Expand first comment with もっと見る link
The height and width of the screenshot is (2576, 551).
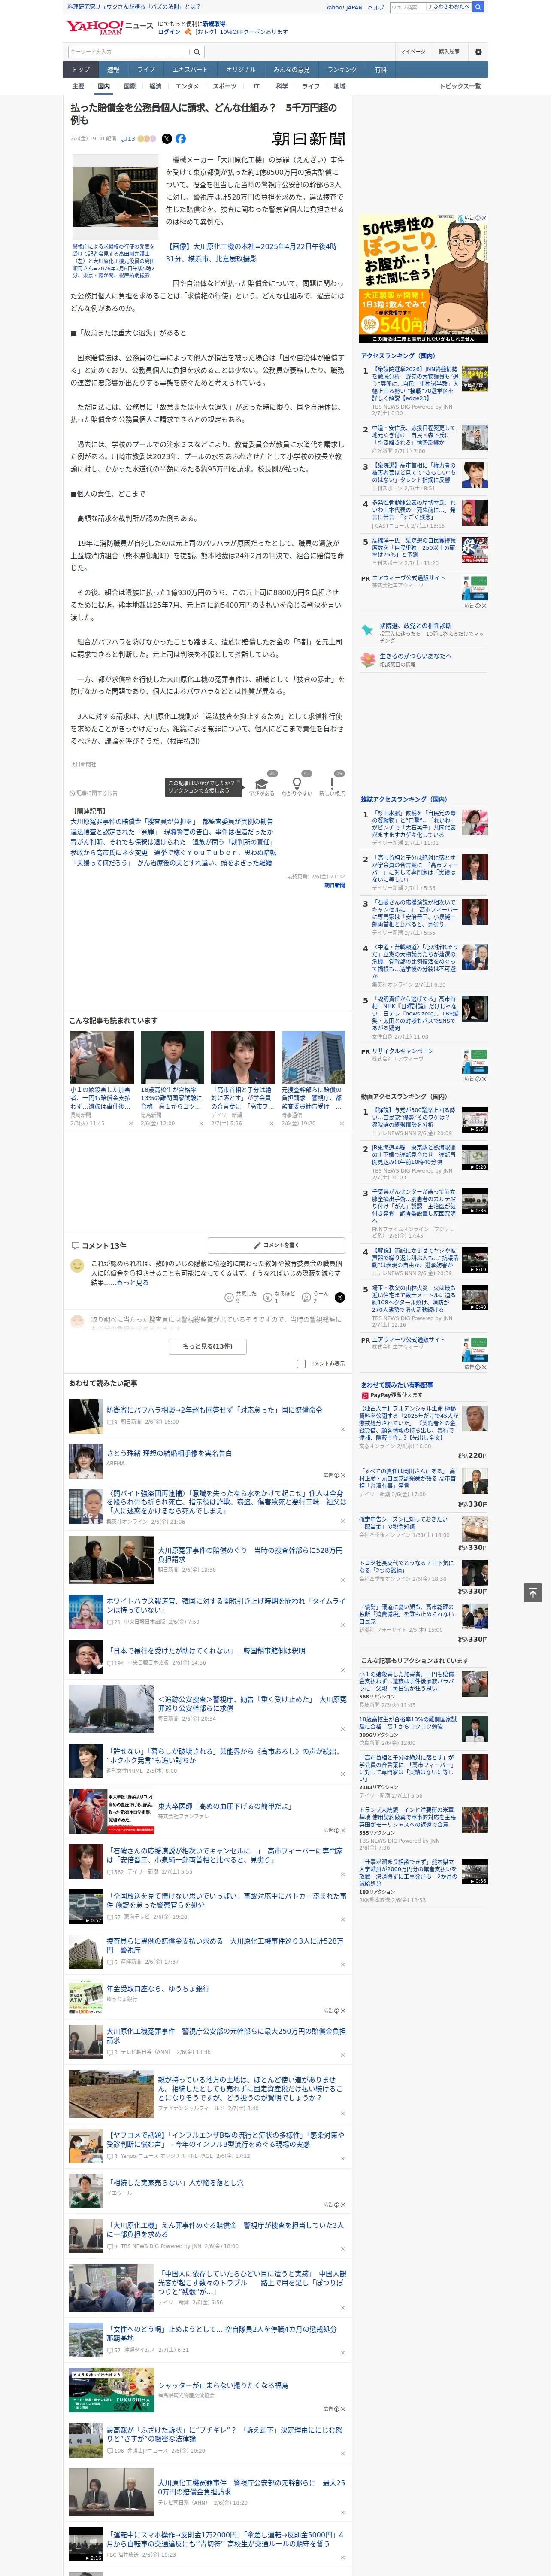(x=133, y=1282)
